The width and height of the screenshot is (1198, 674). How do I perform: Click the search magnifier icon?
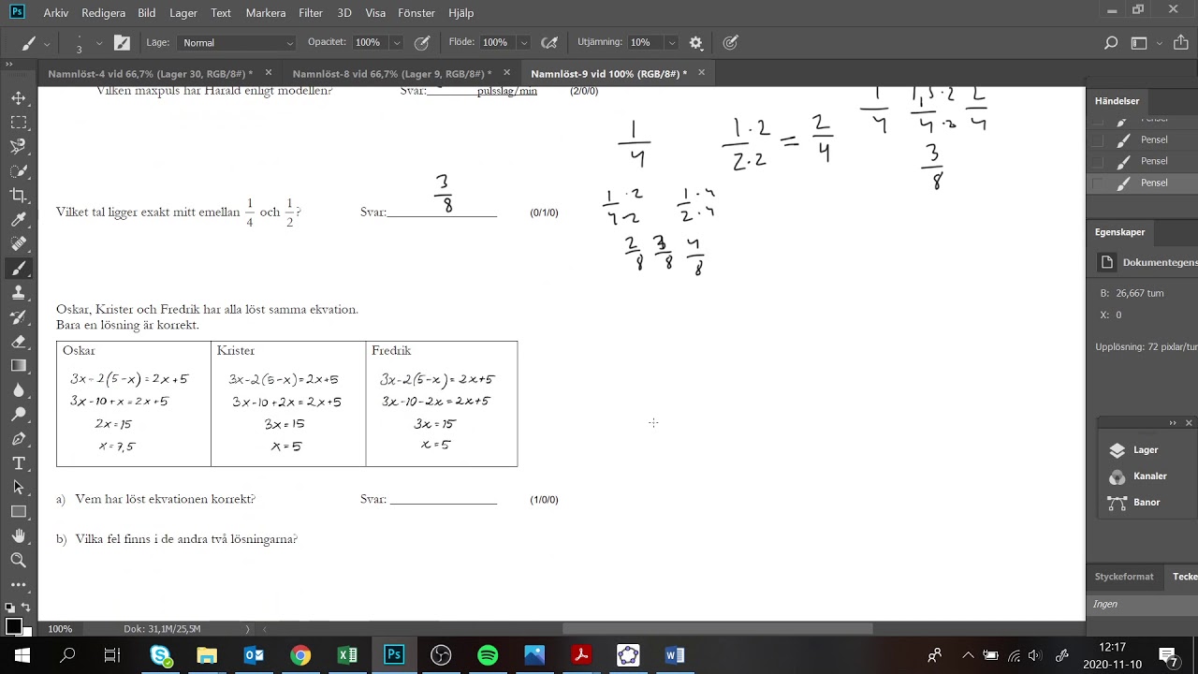click(x=1111, y=42)
